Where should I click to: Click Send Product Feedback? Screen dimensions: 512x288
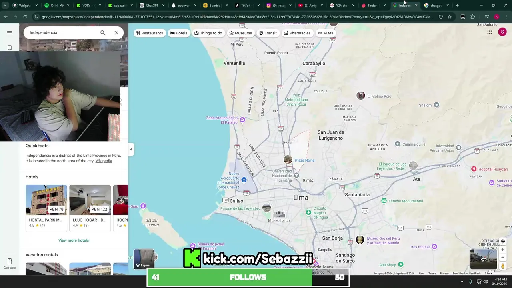click(x=466, y=274)
